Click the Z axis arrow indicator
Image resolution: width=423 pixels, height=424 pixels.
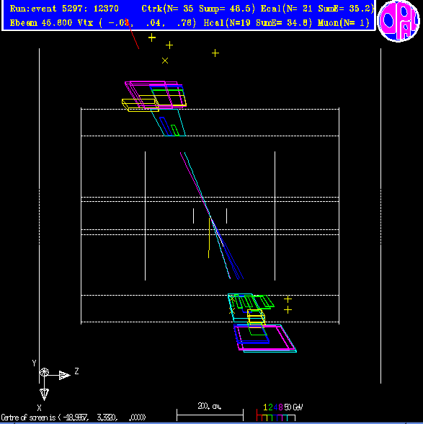click(x=64, y=375)
